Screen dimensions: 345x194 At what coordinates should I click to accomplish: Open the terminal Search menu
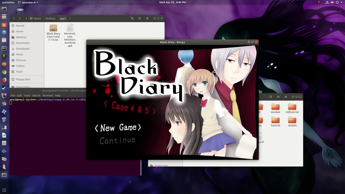click(x=36, y=95)
